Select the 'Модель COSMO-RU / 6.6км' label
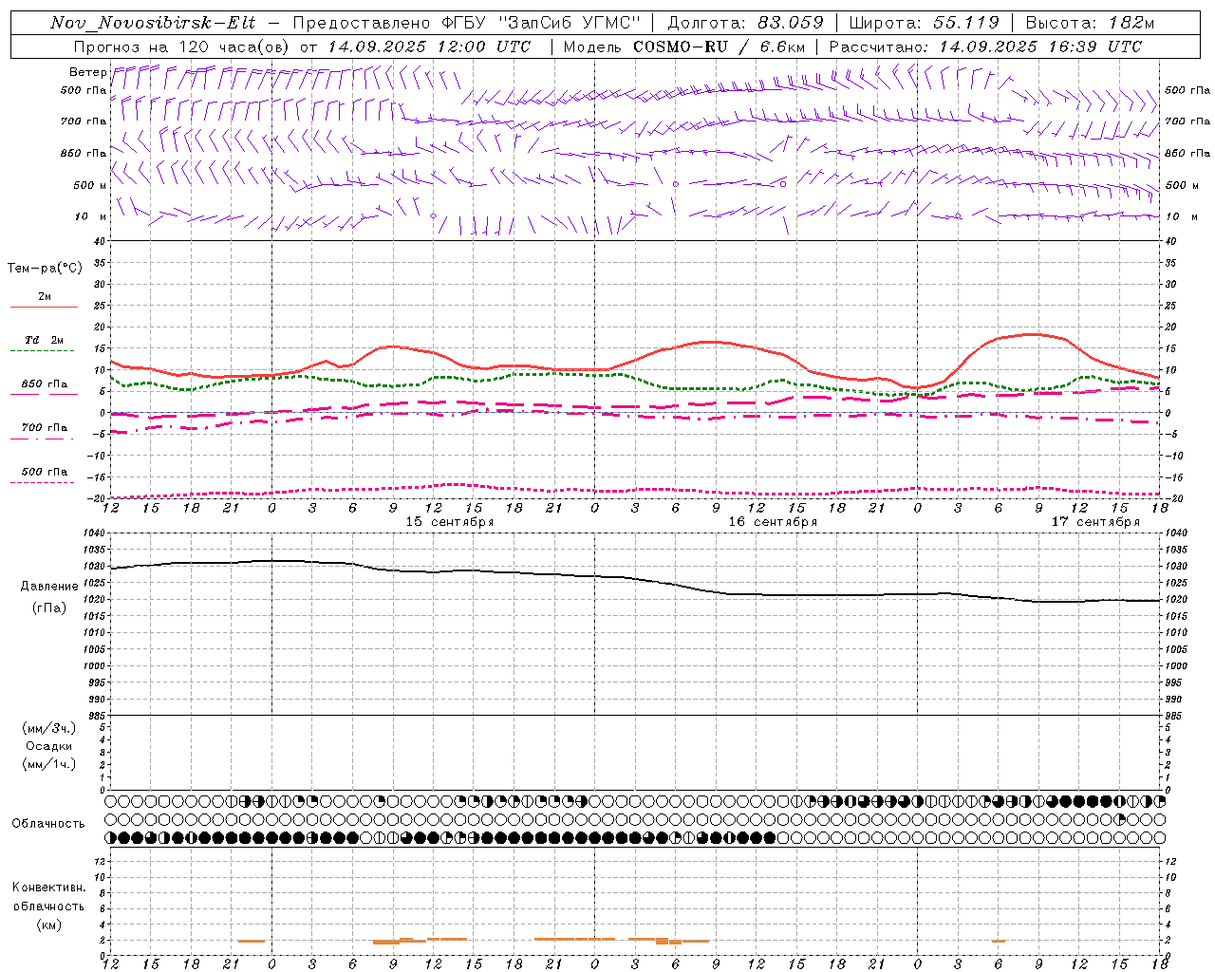Screen dimensions: 1215x972 click(x=683, y=47)
